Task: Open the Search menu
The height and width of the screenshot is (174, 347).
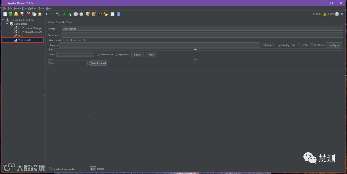Action: tap(17, 8)
